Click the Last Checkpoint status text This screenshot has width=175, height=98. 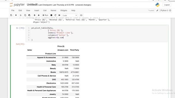point(56,5)
